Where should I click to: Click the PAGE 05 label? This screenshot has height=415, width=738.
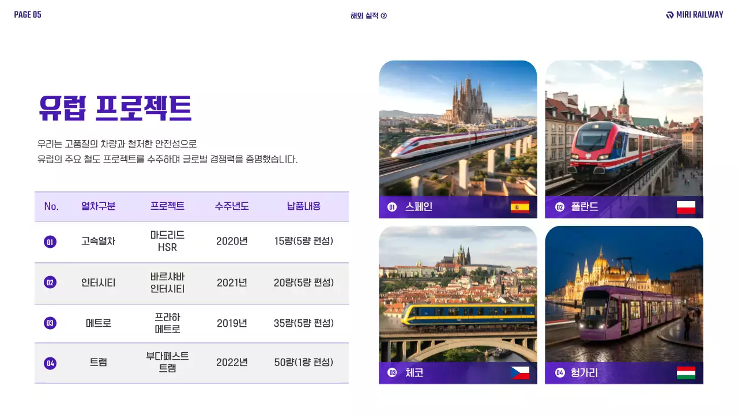27,14
